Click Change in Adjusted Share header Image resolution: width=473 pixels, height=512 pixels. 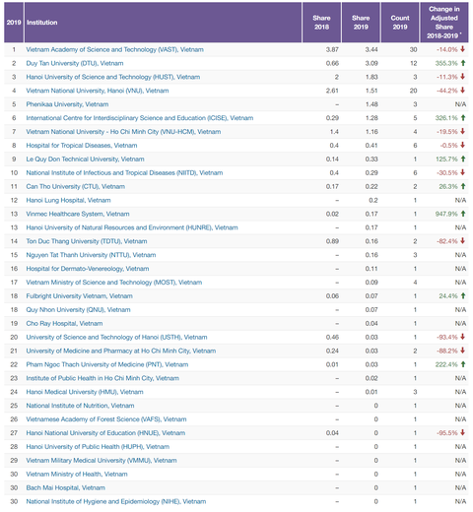[444, 23]
